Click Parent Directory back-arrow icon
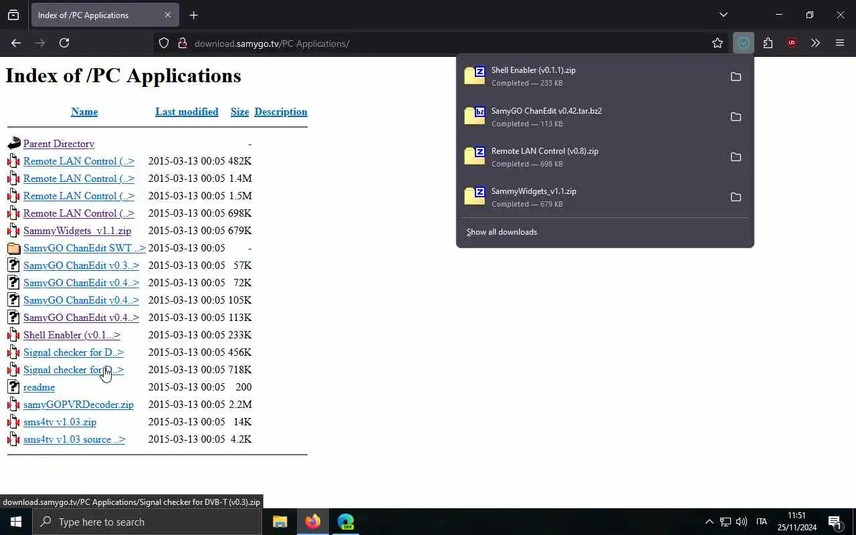Viewport: 856px width, 535px height. point(14,144)
